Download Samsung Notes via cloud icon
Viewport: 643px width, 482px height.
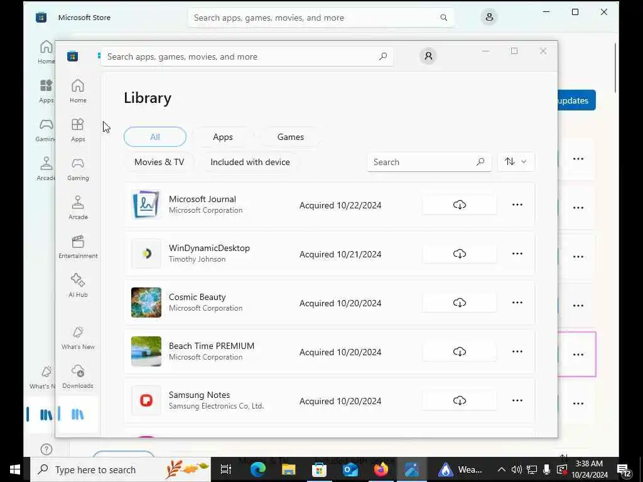tap(459, 400)
